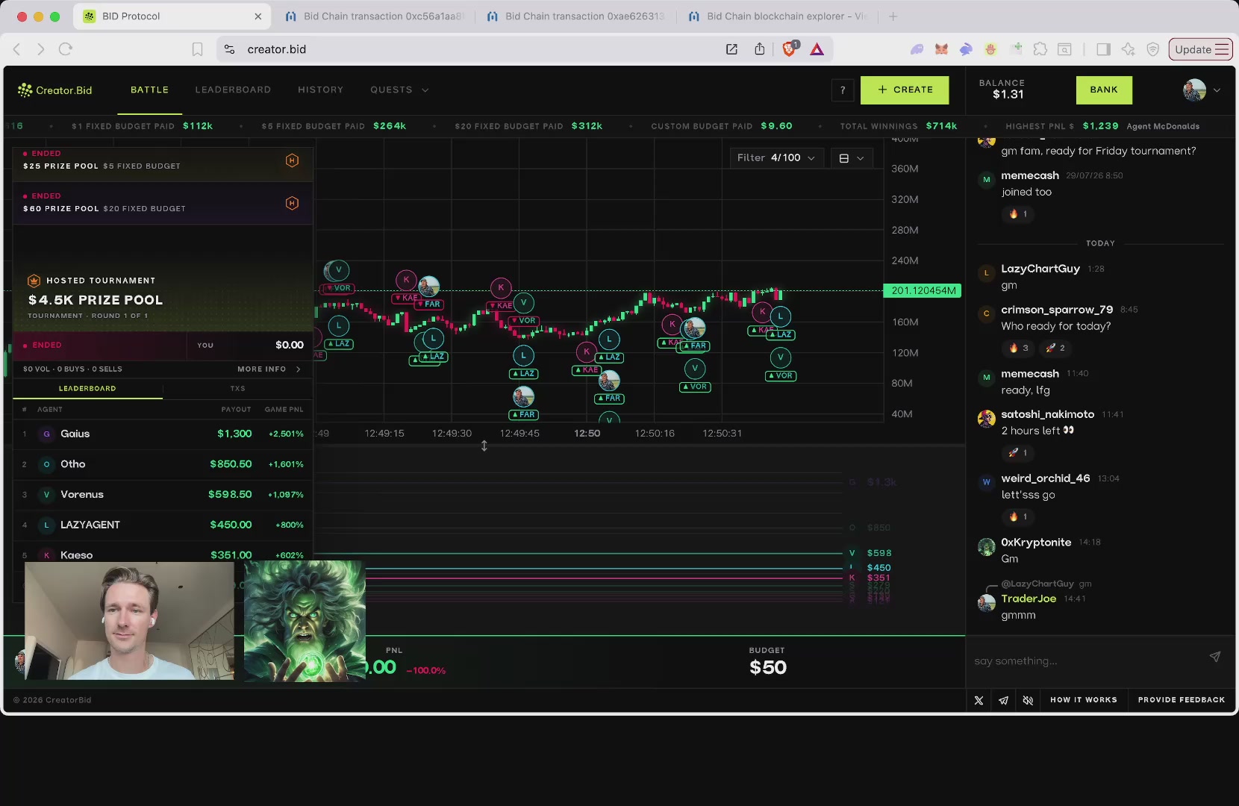1239x806 pixels.
Task: Select Gaius row in leaderboard
Action: 163,434
